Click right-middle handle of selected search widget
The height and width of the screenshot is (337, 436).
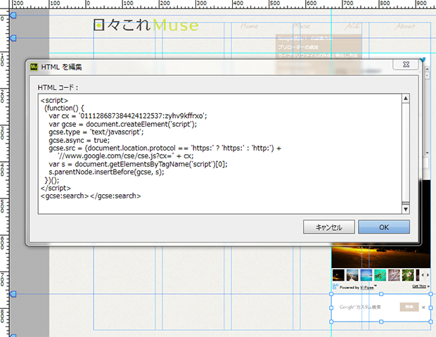(430, 307)
